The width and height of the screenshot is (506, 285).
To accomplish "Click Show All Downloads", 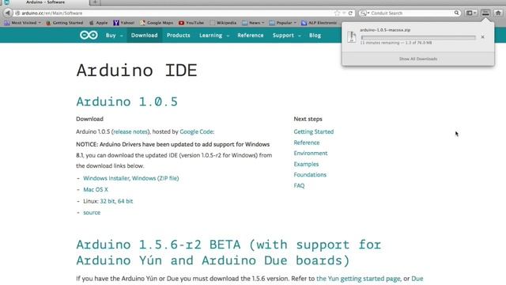I will (x=418, y=59).
